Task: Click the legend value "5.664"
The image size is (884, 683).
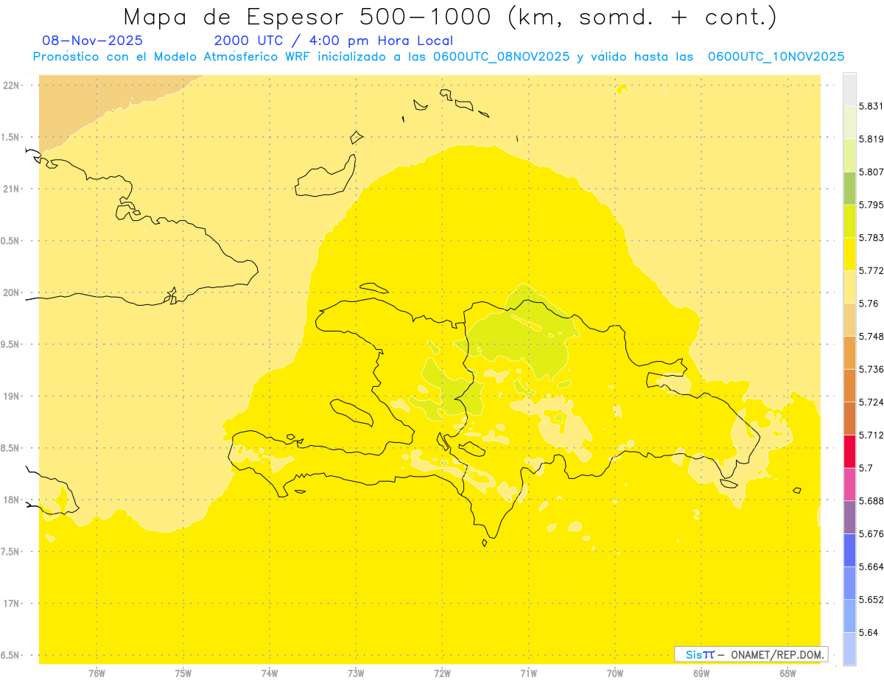Action: pos(871,567)
